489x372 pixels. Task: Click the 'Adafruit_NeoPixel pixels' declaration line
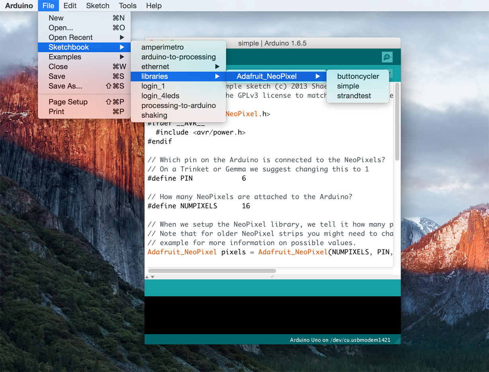270,252
